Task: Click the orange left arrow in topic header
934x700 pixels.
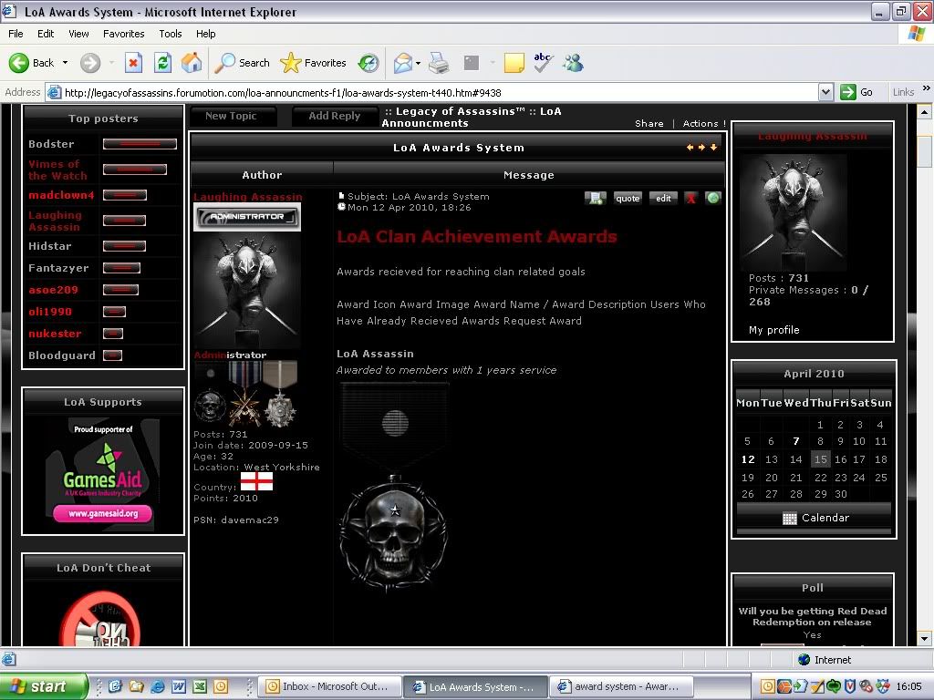Action: coord(690,147)
